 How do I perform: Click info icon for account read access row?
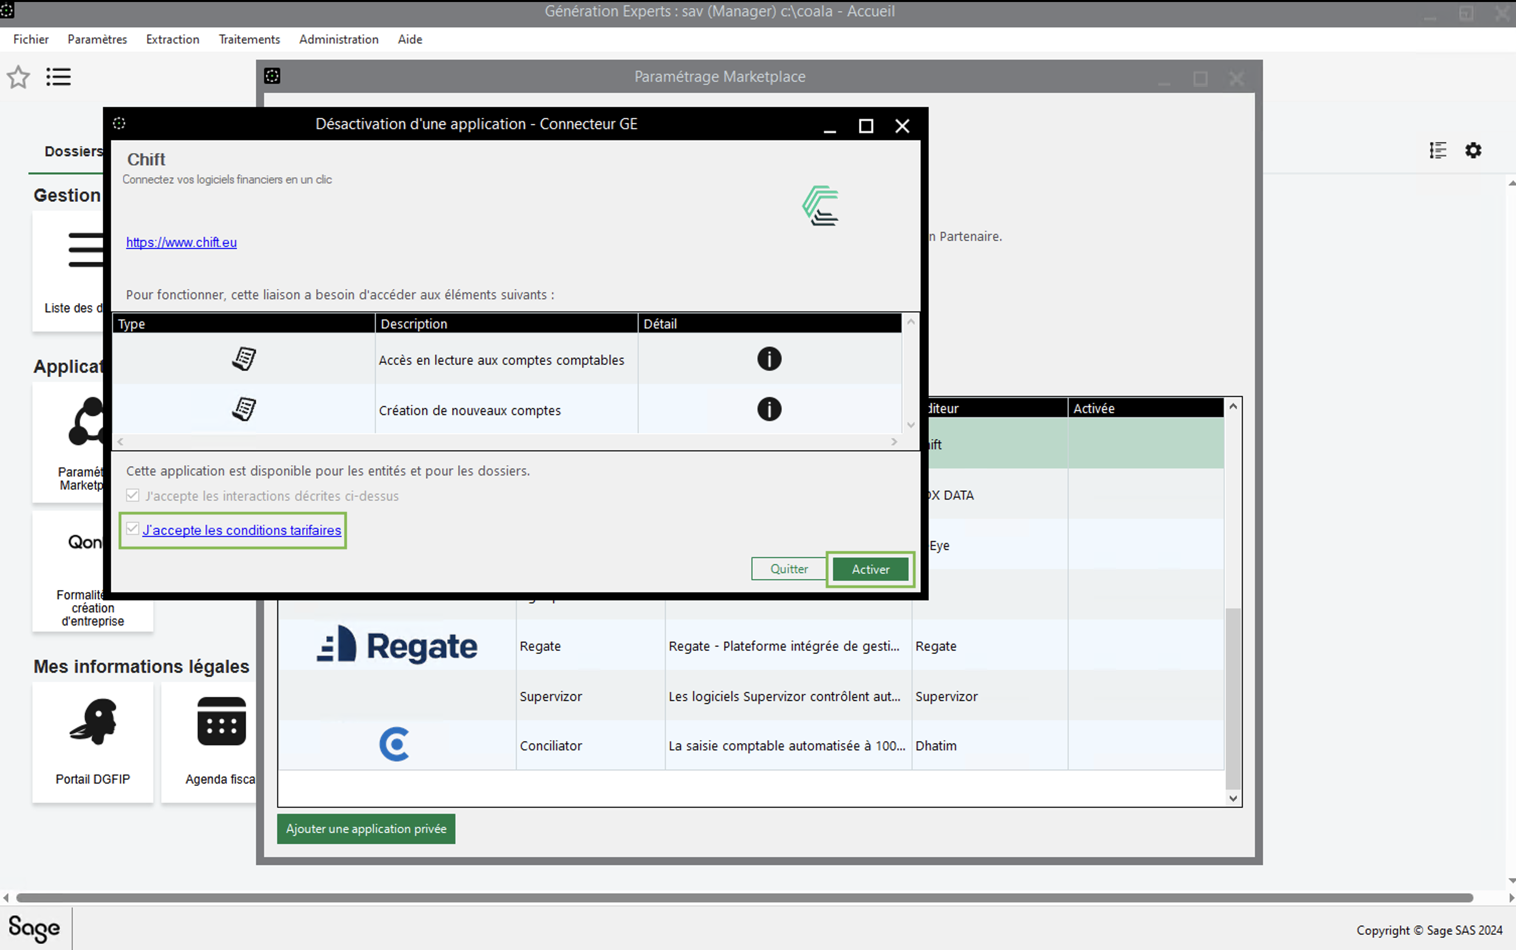point(769,359)
